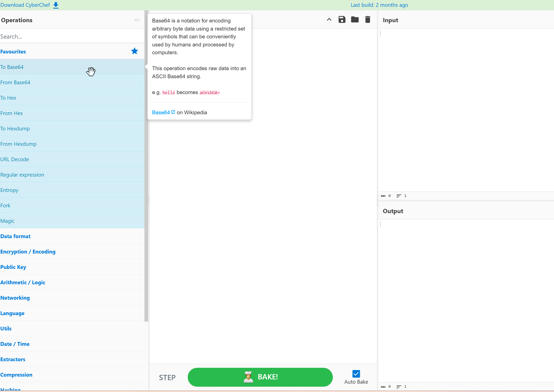The image size is (554, 392).
Task: Open the Base64 Wikipedia link
Action: (161, 112)
